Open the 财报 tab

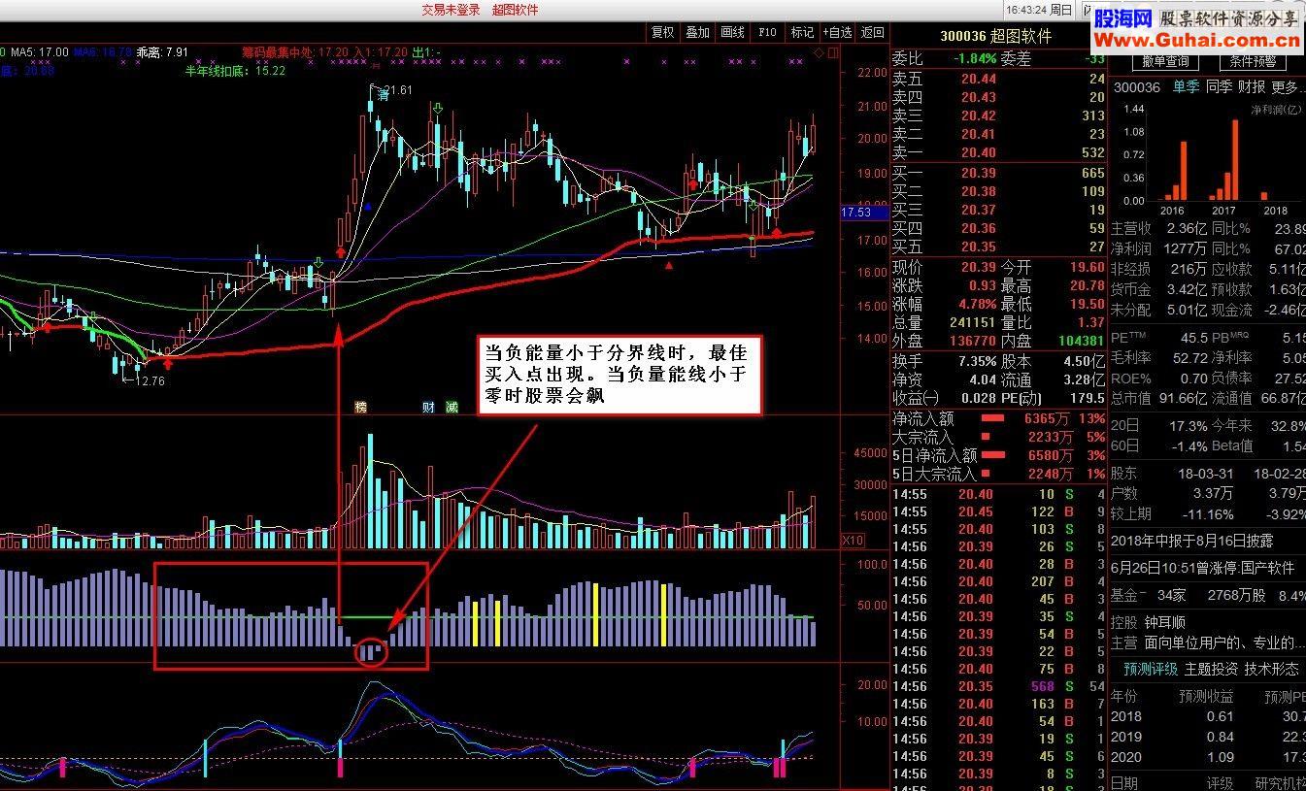pyautogui.click(x=1252, y=87)
